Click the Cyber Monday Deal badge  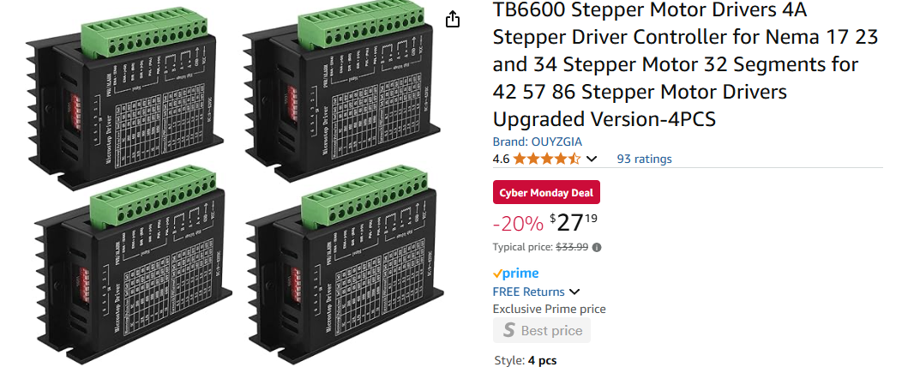(546, 193)
